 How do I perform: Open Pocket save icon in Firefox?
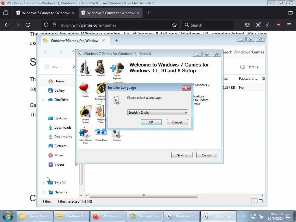[247, 25]
